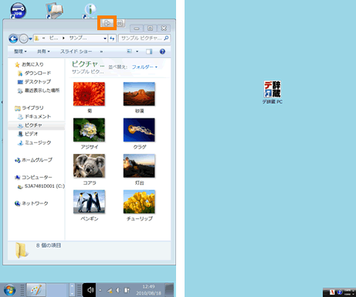Open the view options dropdown arrow
This screenshot has width=356, height=297.
pyautogui.click(x=137, y=51)
